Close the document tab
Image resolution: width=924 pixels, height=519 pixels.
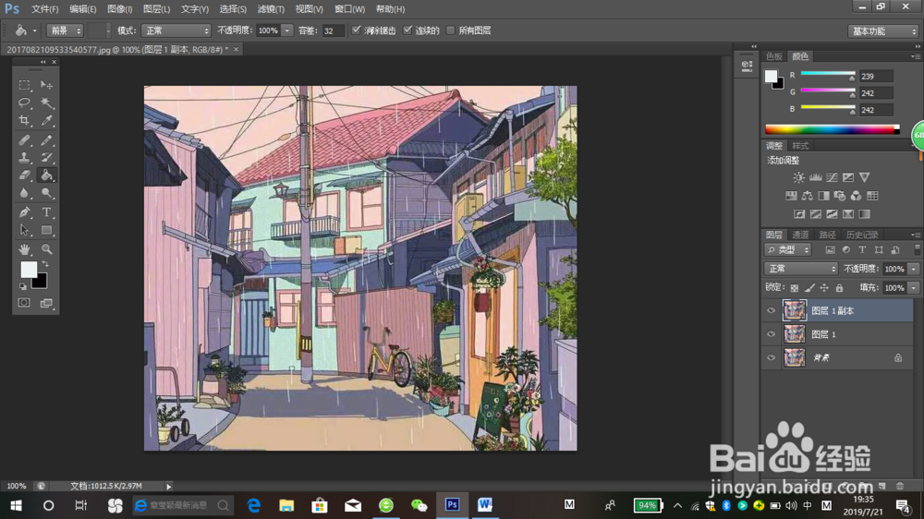(x=237, y=50)
